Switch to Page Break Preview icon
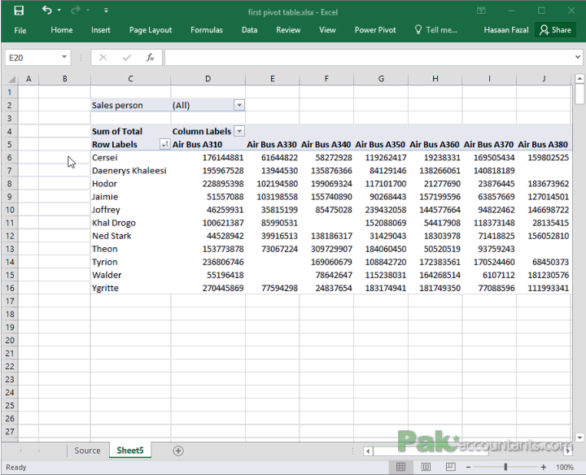Viewport: 586px width, 475px height. point(451,467)
